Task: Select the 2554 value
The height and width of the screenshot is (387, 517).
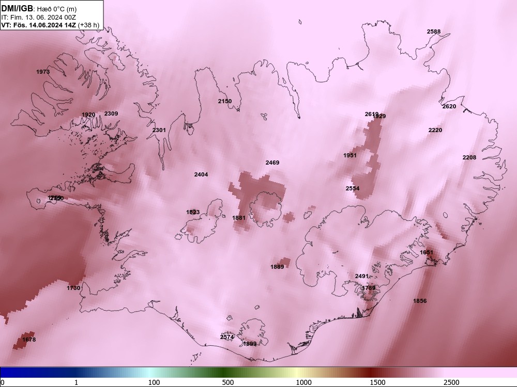Action: coord(353,188)
